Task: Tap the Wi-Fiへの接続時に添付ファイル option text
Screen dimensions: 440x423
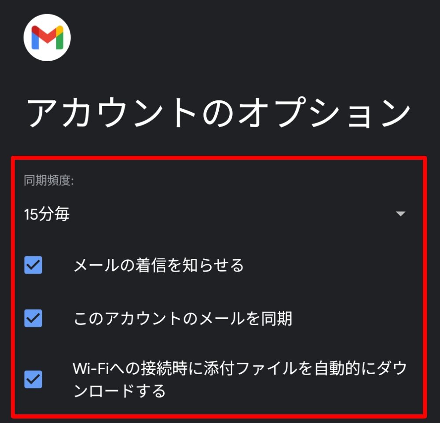Action: (x=240, y=368)
